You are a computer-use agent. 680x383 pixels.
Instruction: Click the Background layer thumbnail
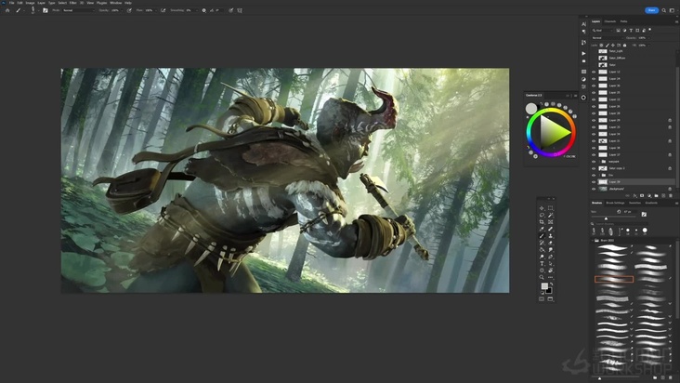(x=603, y=189)
